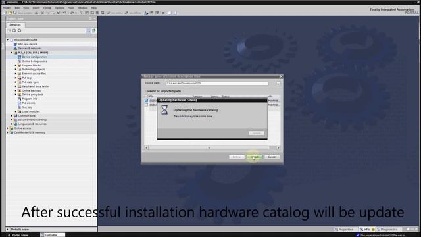This screenshot has width=421, height=237.
Task: Click the dialog horizontal scrollbar right arrow
Action: tap(278, 147)
